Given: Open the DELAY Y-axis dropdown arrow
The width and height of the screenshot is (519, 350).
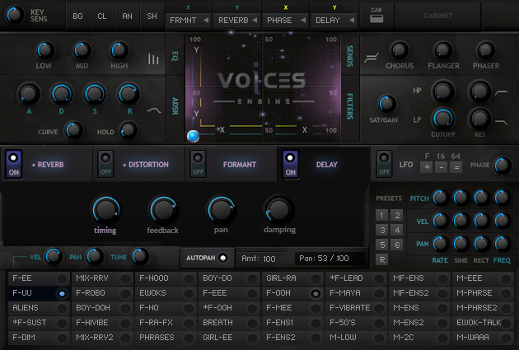Looking at the screenshot, I should pyautogui.click(x=352, y=21).
